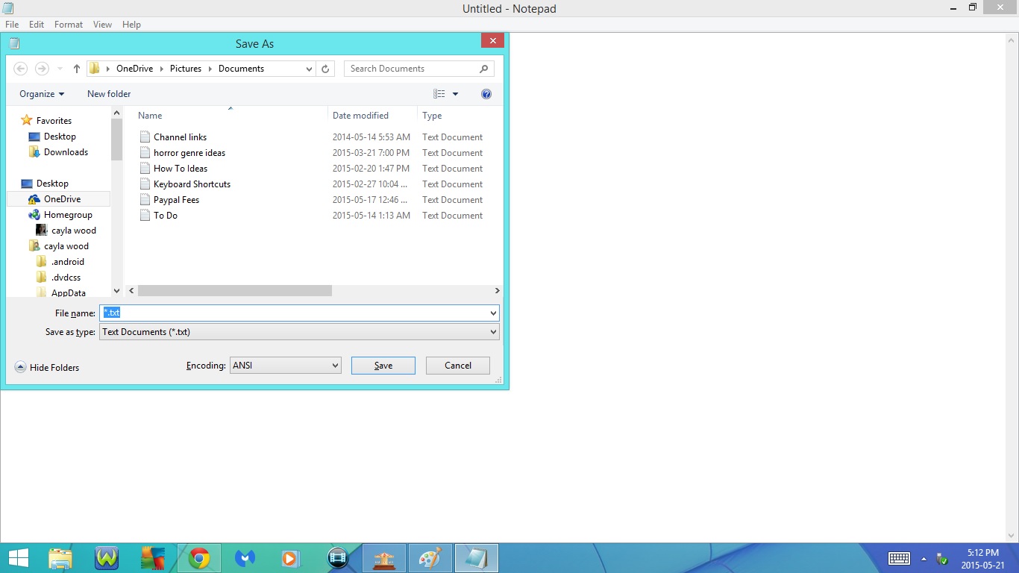Image resolution: width=1019 pixels, height=573 pixels.
Task: Open Help using the question mark icon
Action: click(486, 93)
